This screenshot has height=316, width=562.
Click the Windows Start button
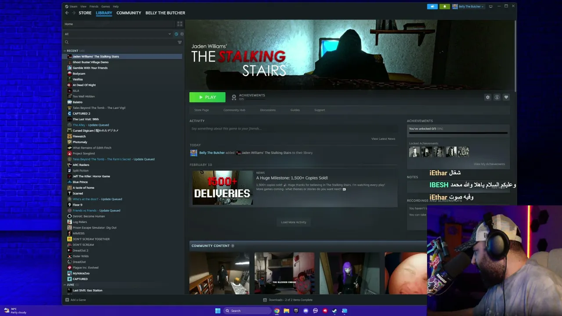coord(218,311)
